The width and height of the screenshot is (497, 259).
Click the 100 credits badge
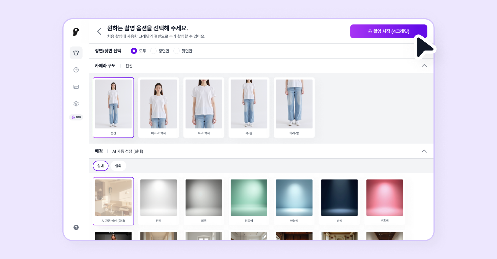click(x=76, y=117)
